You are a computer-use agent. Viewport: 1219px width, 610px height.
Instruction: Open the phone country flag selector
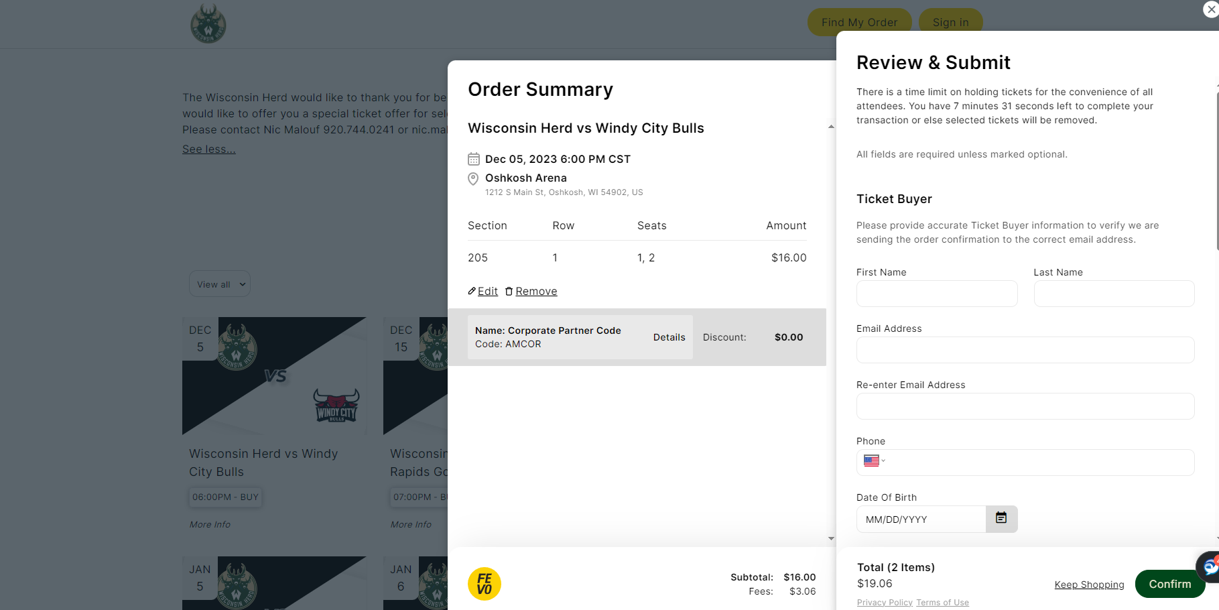(874, 461)
